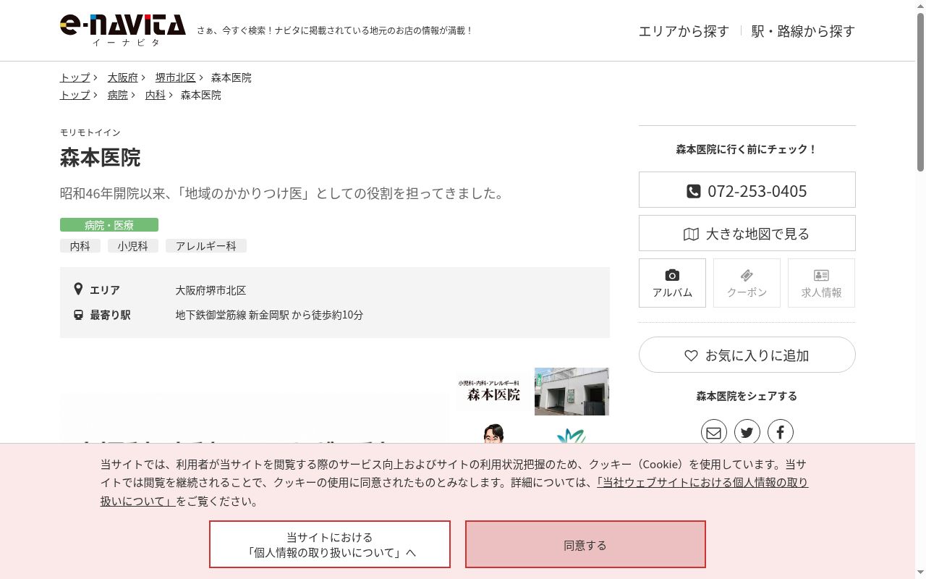Add to favorites with お気に入りに追加
Image resolution: width=926 pixels, height=579 pixels.
(x=747, y=355)
